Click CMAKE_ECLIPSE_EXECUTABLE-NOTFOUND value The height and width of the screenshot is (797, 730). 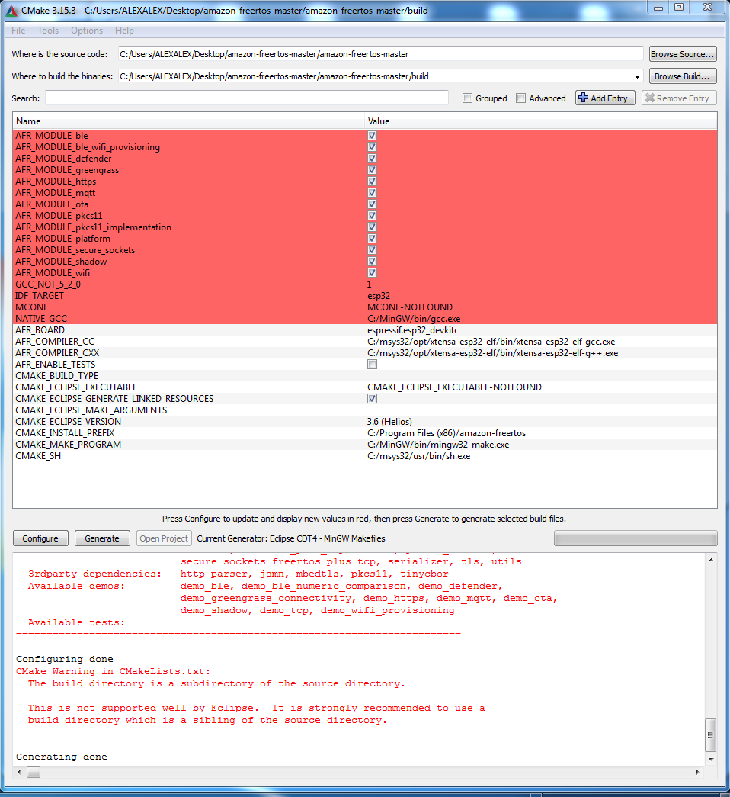tap(455, 387)
